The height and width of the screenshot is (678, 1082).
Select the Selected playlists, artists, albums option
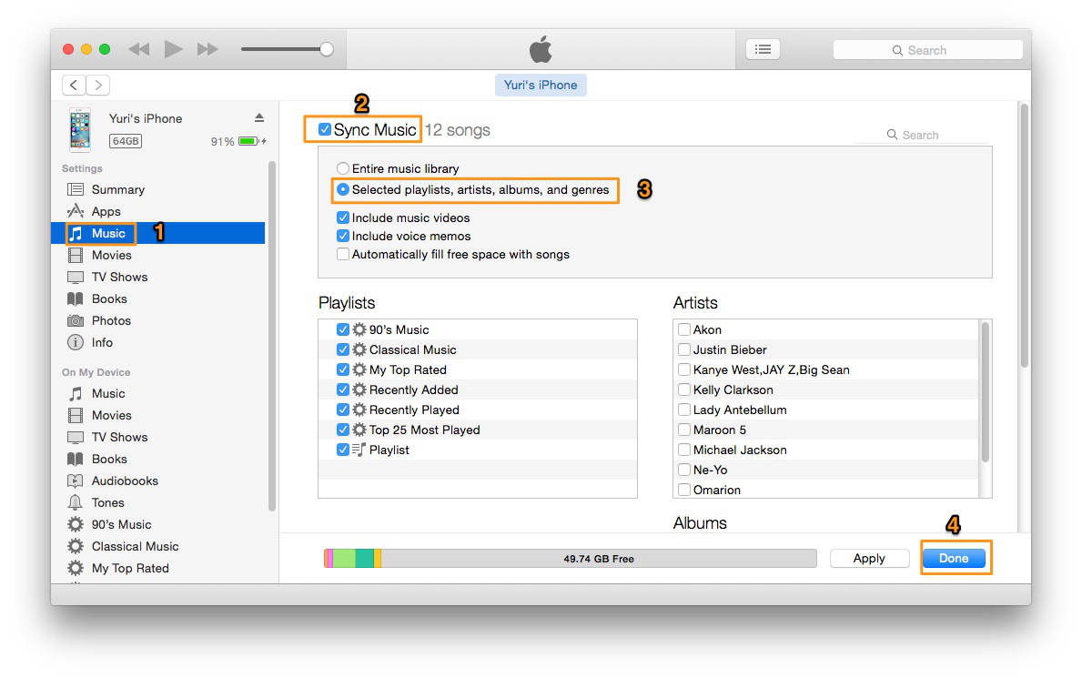point(342,189)
